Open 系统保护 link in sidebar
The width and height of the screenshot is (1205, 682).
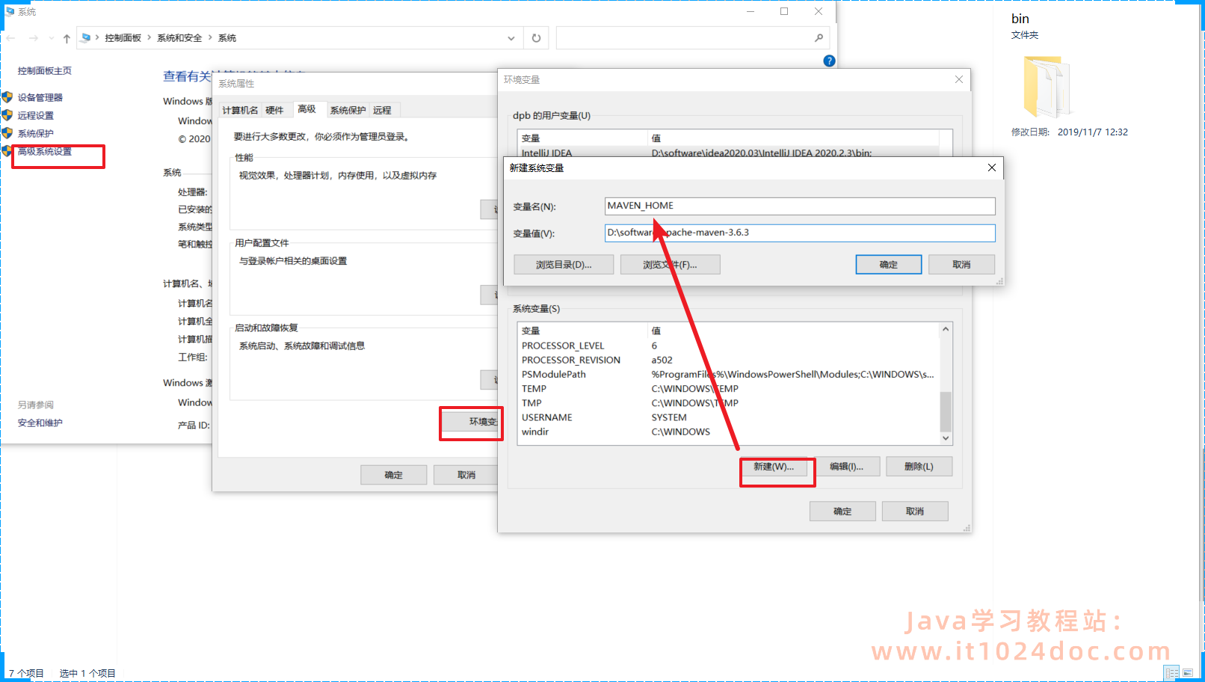(x=36, y=133)
